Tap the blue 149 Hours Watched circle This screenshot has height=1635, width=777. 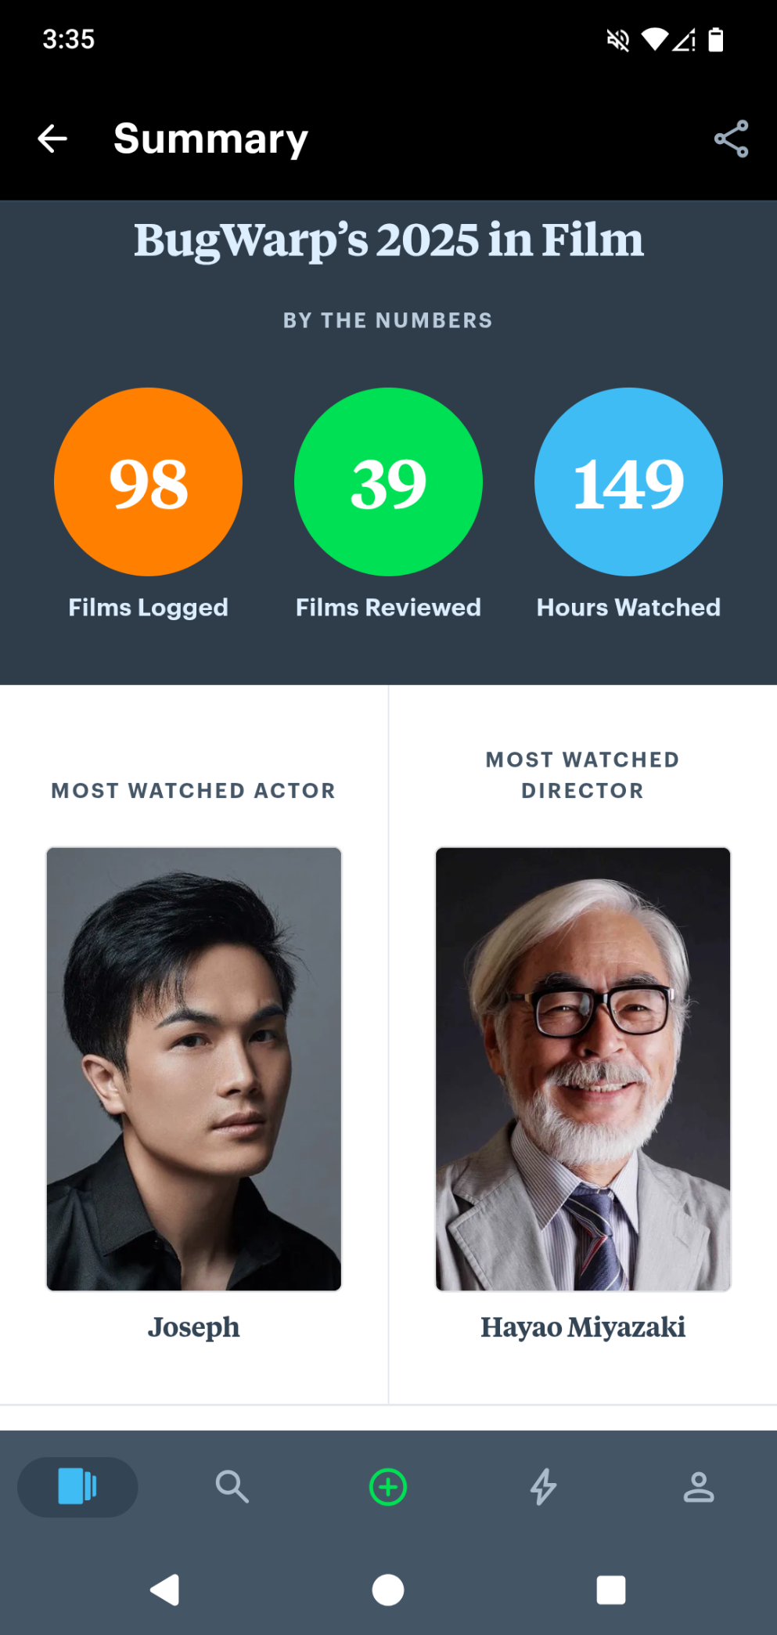[628, 482]
